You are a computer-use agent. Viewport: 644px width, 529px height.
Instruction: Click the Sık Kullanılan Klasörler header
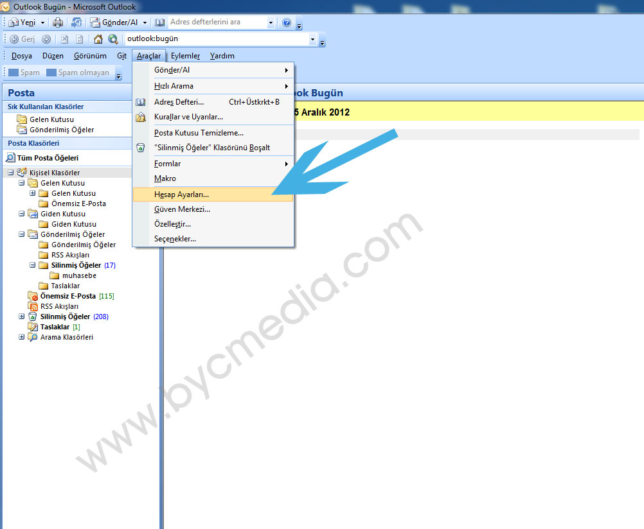point(67,107)
